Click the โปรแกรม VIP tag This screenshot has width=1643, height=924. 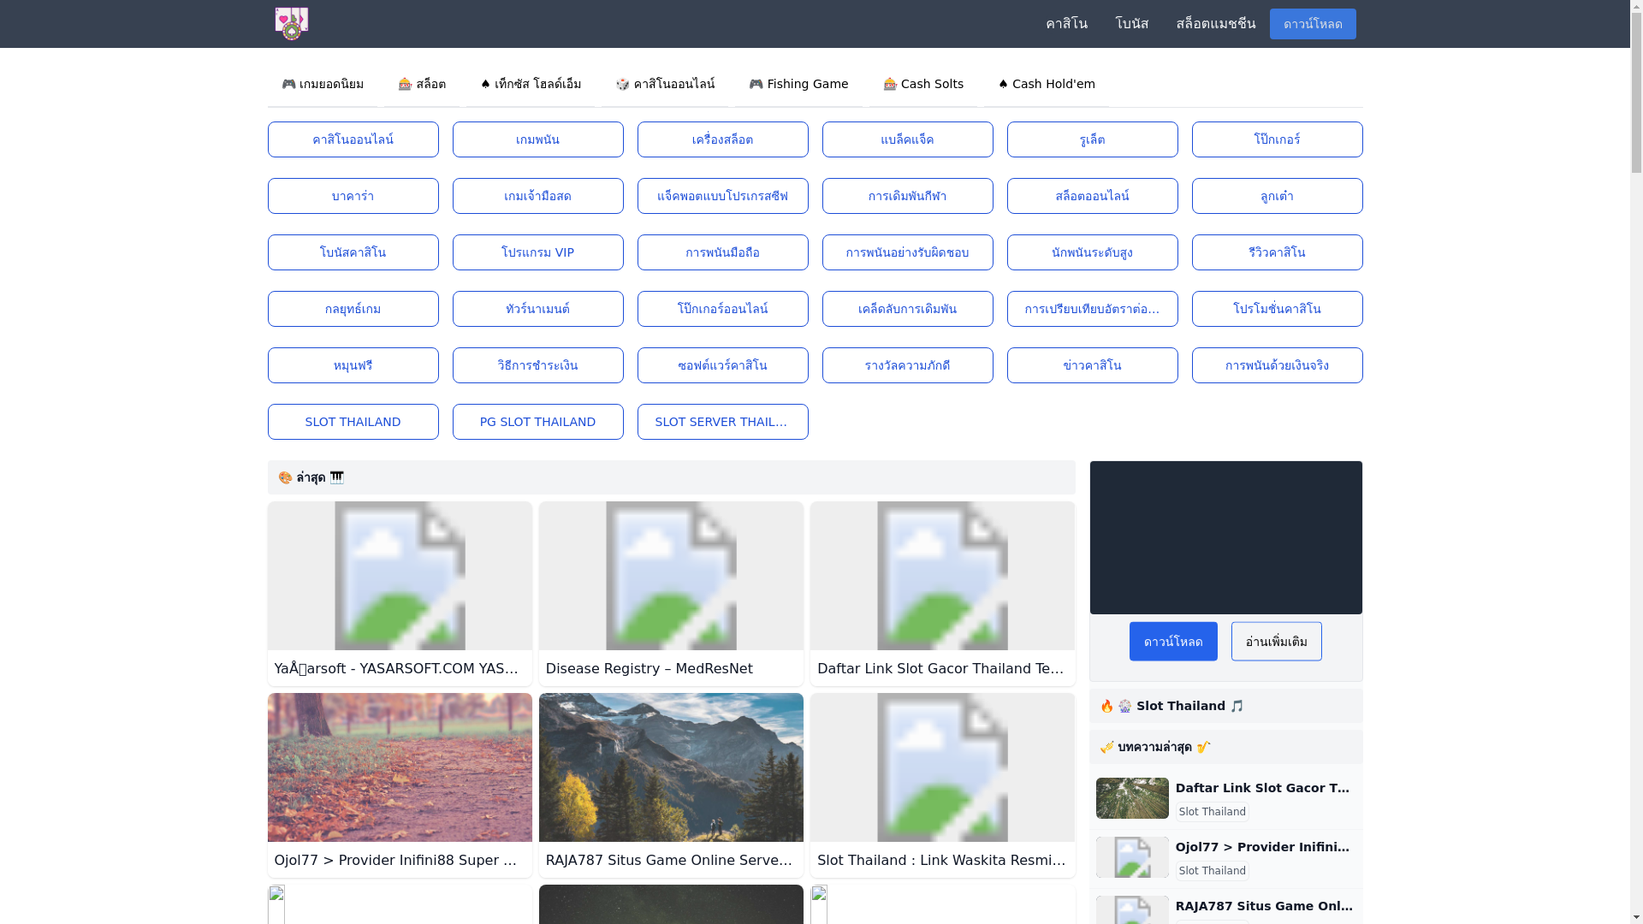538,252
